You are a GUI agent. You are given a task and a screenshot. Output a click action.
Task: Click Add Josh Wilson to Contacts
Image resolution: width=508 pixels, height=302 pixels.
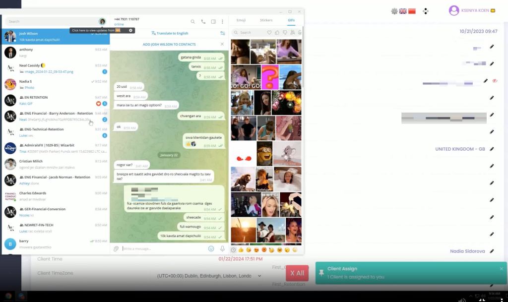point(169,44)
